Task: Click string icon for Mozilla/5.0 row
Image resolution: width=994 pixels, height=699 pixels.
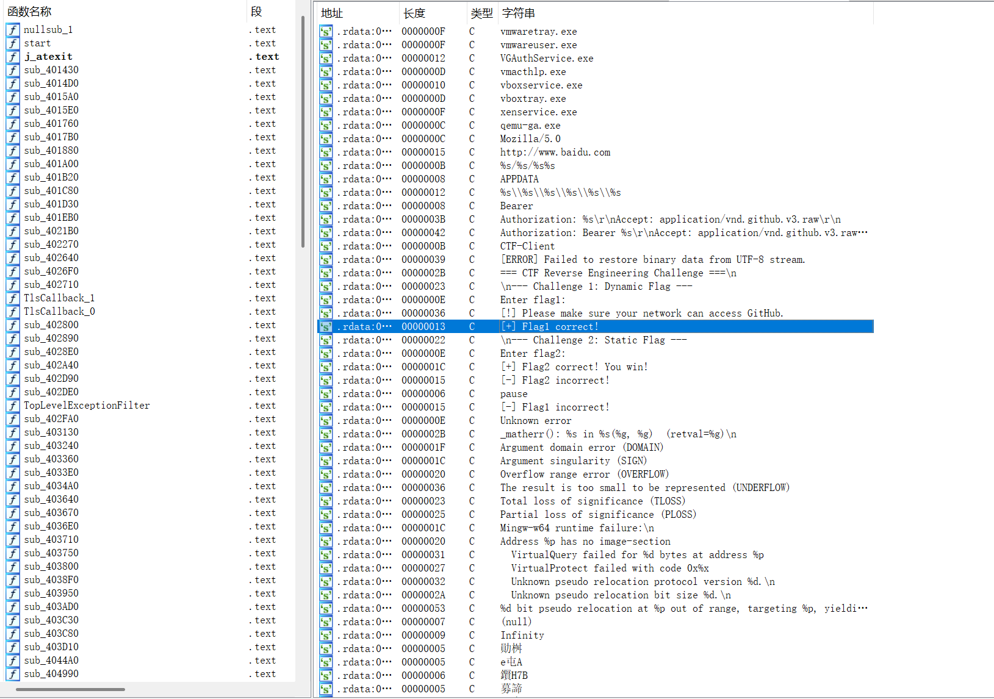Action: 326,139
